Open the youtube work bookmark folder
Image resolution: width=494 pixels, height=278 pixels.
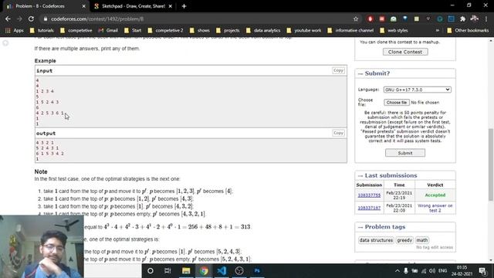point(304,30)
